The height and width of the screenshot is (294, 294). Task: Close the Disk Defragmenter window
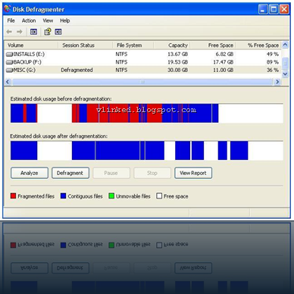click(x=284, y=9)
